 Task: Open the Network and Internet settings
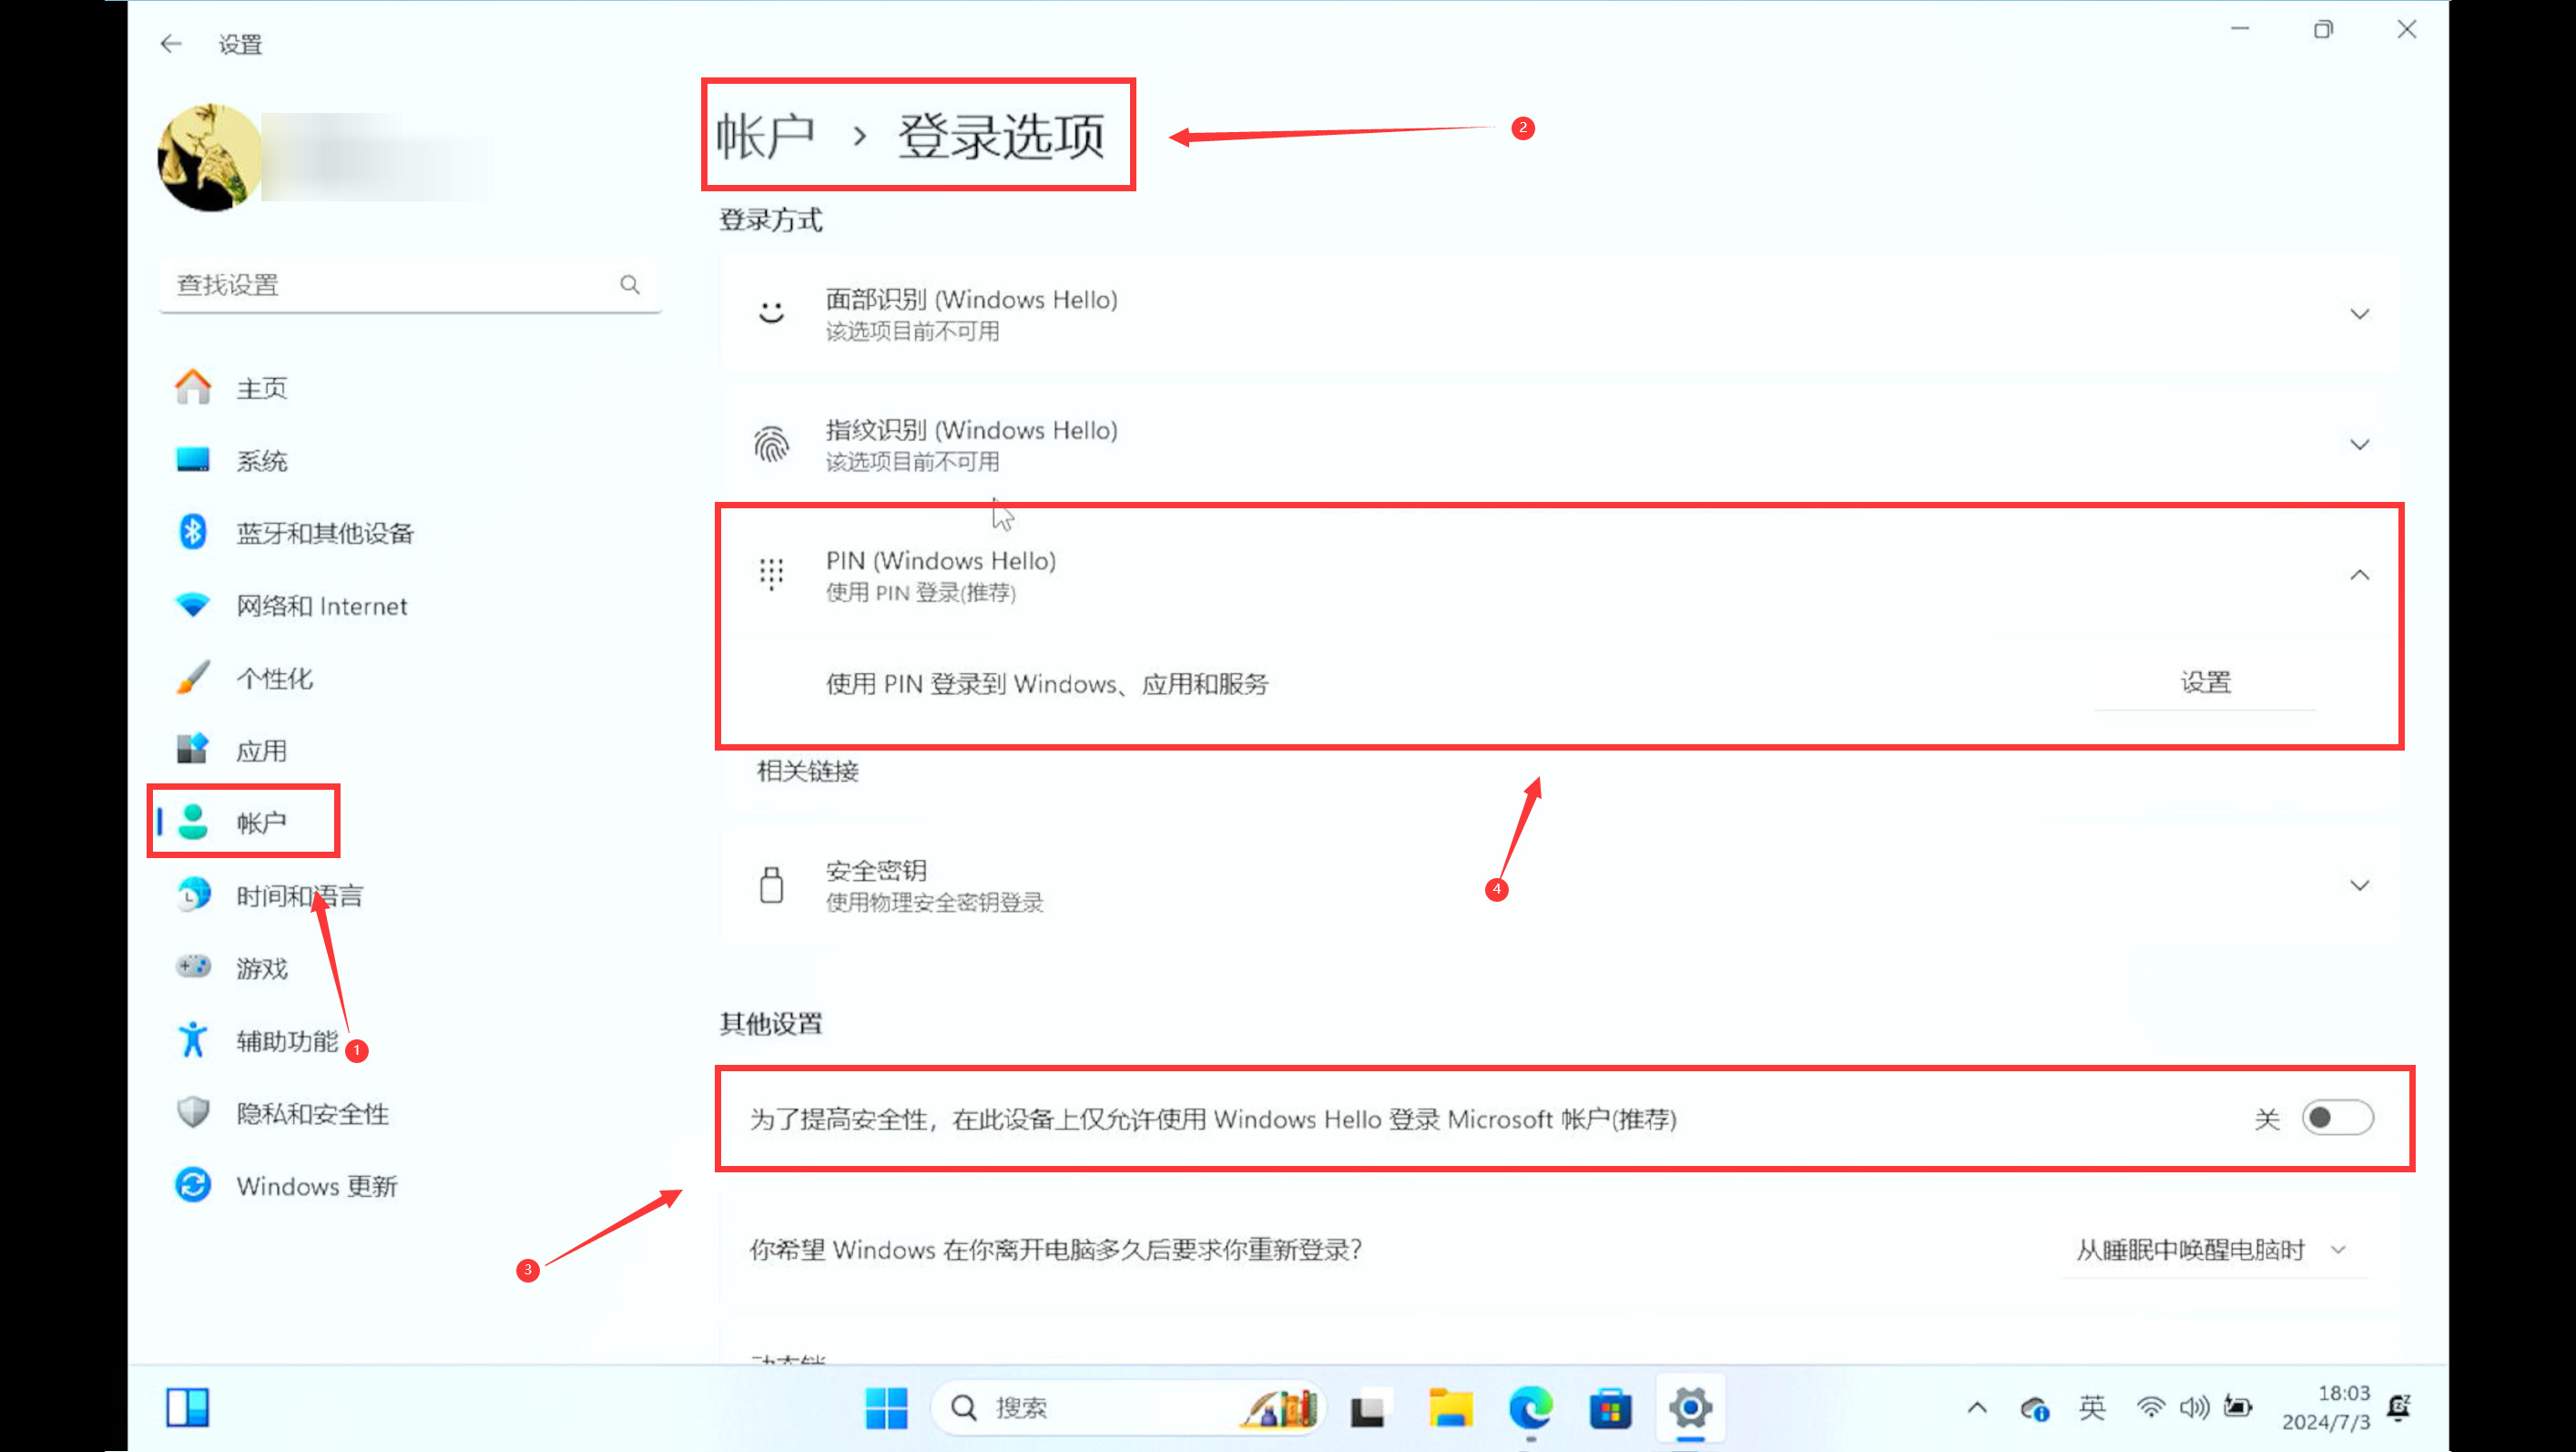point(321,607)
